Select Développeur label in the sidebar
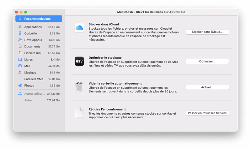This screenshot has width=251, height=149. tap(33, 40)
